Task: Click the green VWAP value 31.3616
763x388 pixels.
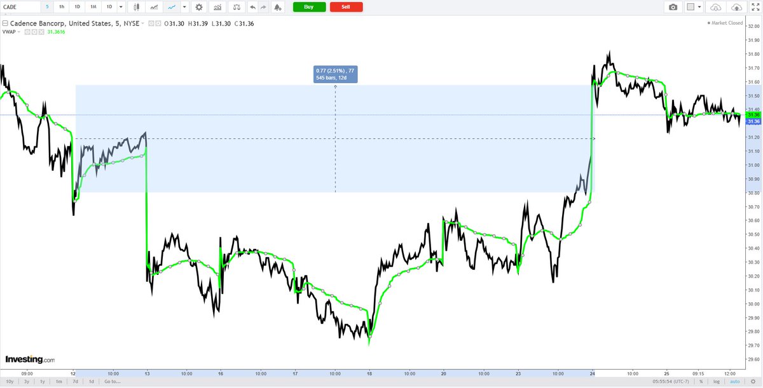Action: click(56, 31)
